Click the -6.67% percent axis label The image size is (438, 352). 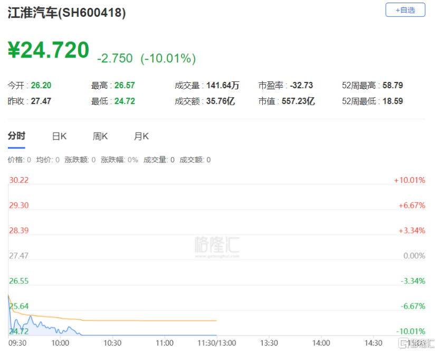point(413,306)
